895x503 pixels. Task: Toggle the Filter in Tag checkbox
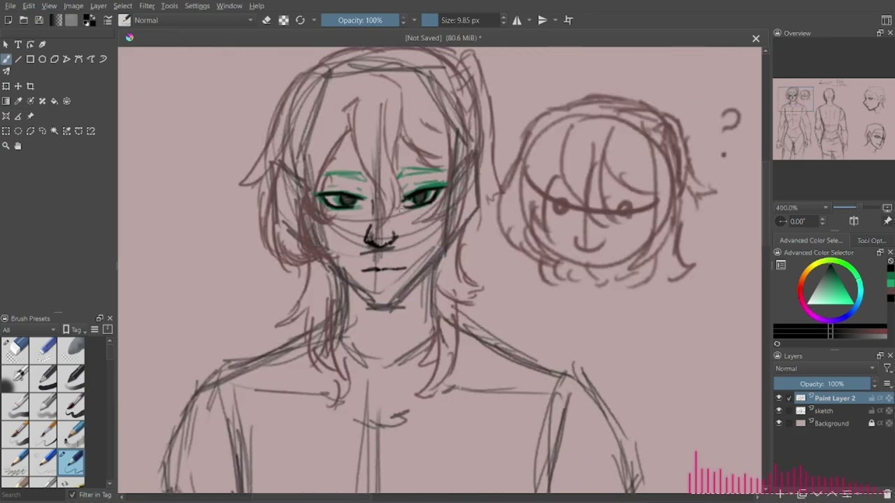point(73,495)
